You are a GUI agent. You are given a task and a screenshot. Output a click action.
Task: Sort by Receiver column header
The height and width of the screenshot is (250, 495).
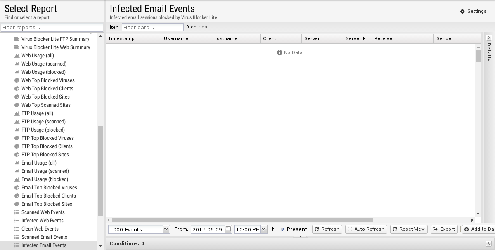click(x=403, y=38)
